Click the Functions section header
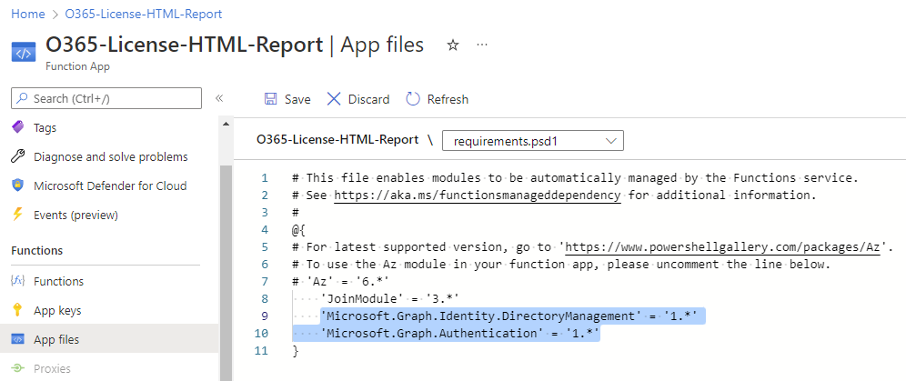The height and width of the screenshot is (381, 906). [x=37, y=251]
